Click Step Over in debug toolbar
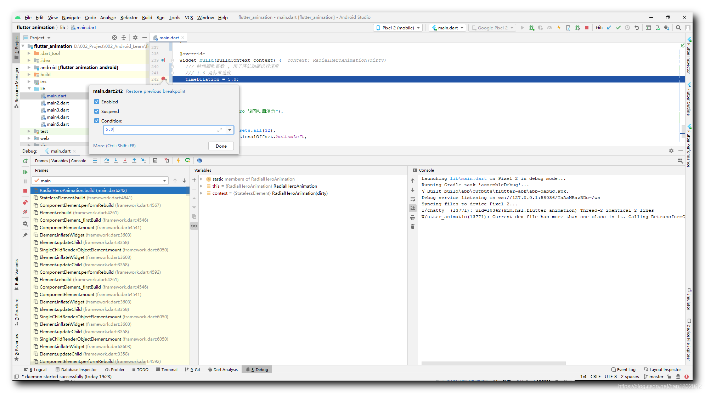The image size is (705, 393). tap(107, 160)
